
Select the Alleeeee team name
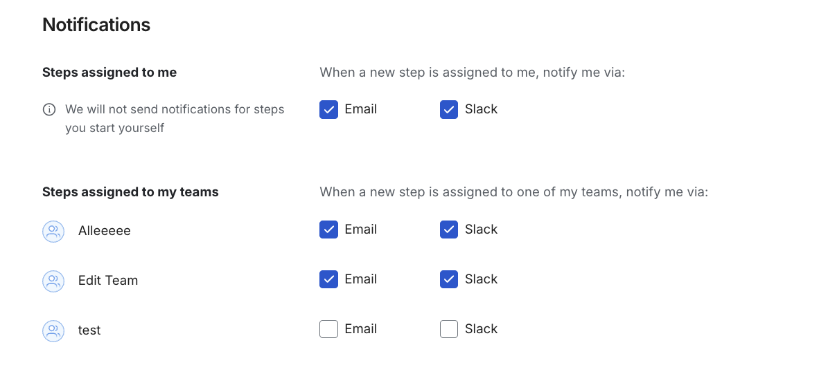pyautogui.click(x=105, y=231)
